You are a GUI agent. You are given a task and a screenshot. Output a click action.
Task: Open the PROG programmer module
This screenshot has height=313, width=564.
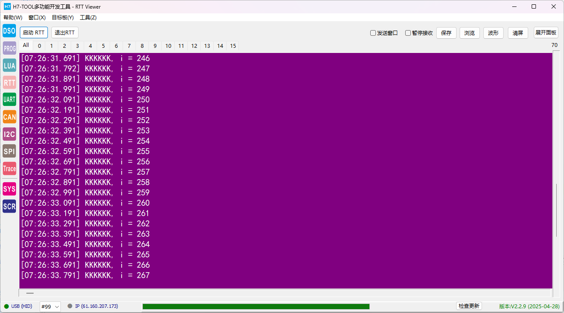pos(9,48)
